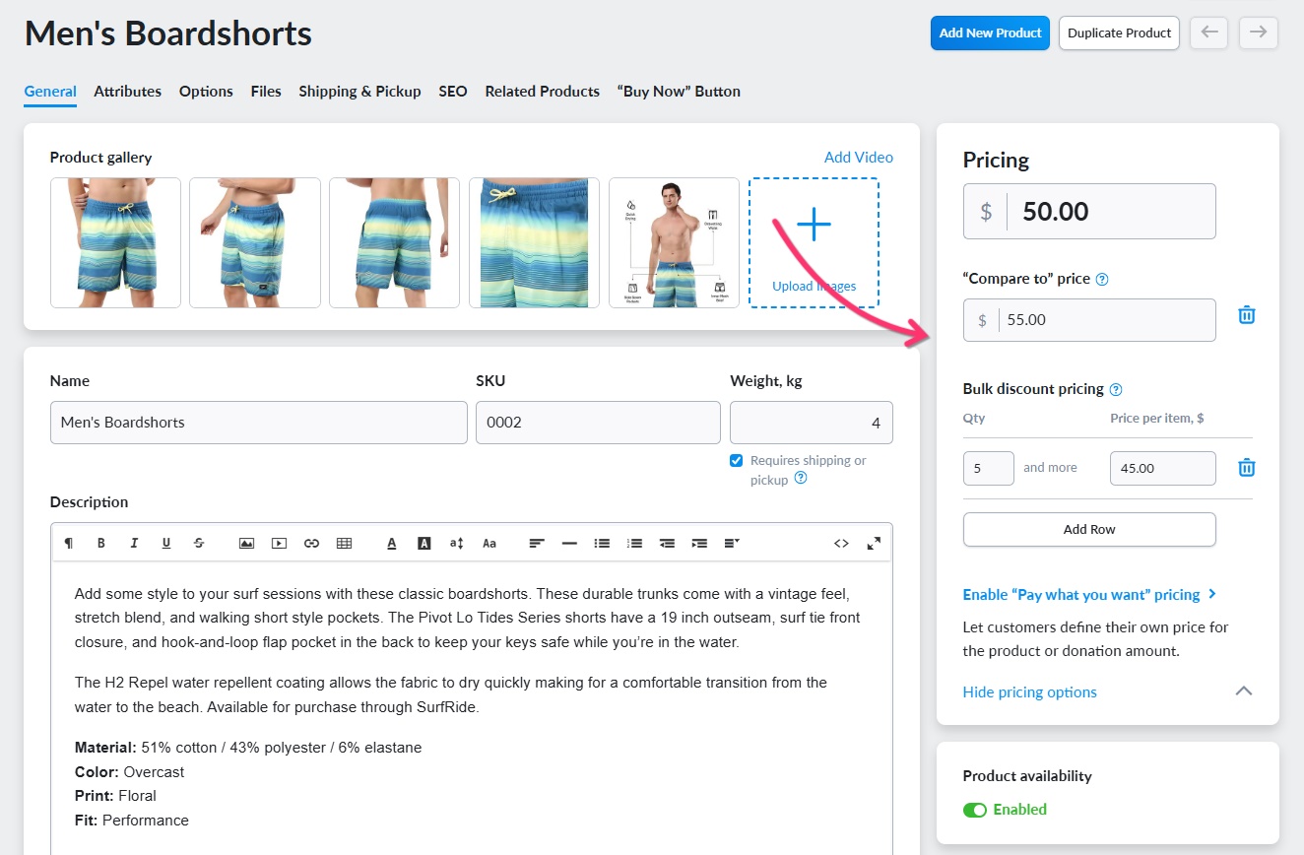Switch to the Options tab

point(206,92)
